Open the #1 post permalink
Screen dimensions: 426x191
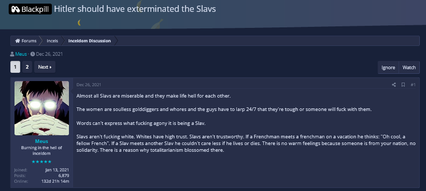413,85
